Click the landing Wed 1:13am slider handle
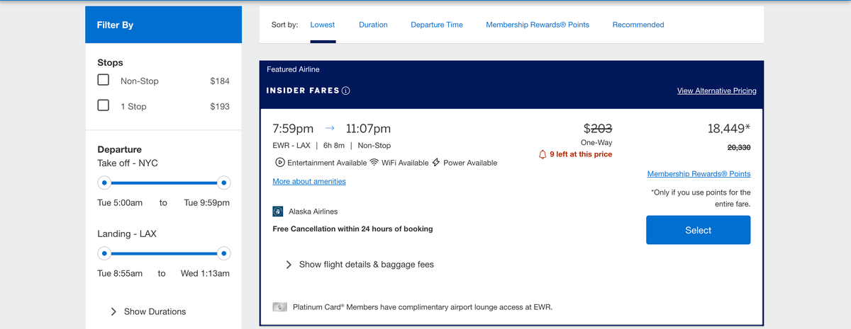Image resolution: width=851 pixels, height=329 pixels. pos(223,253)
